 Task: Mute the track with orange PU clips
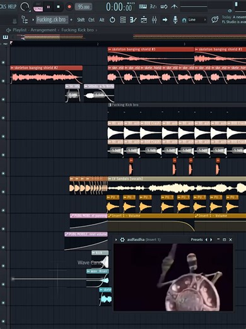pos(3,210)
